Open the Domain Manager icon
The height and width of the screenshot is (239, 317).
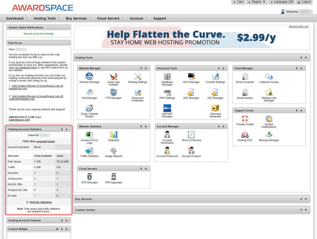click(89, 76)
